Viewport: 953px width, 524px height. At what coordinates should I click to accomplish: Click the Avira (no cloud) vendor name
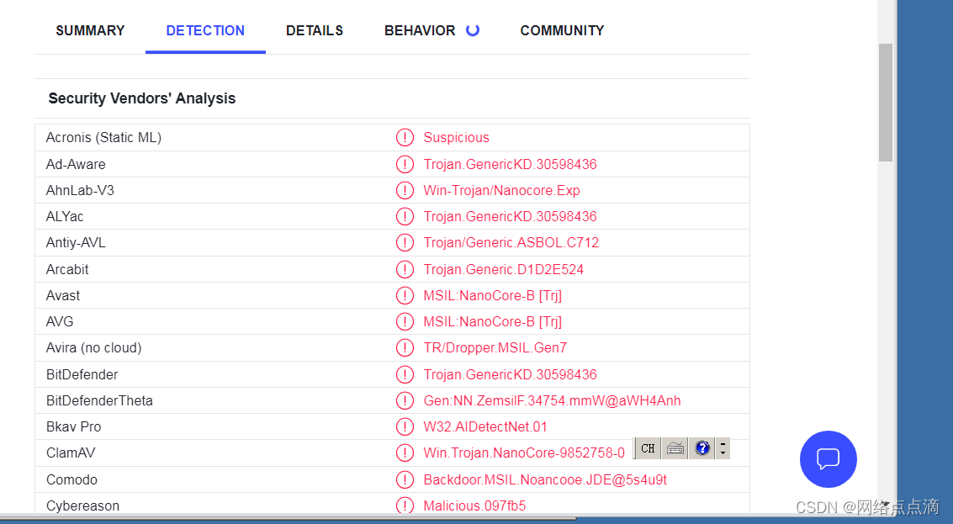93,347
